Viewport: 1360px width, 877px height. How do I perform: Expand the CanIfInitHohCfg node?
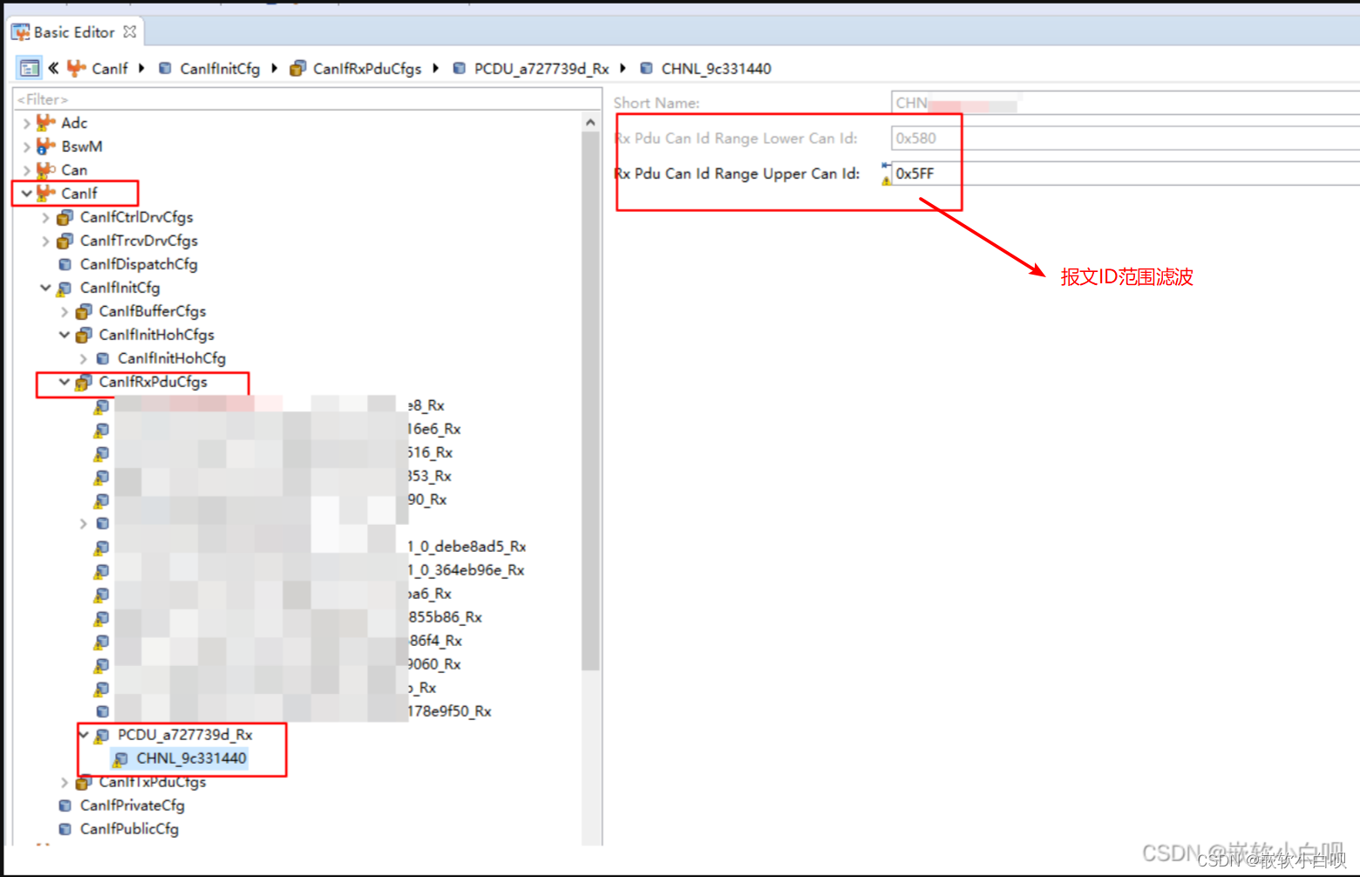coord(84,358)
